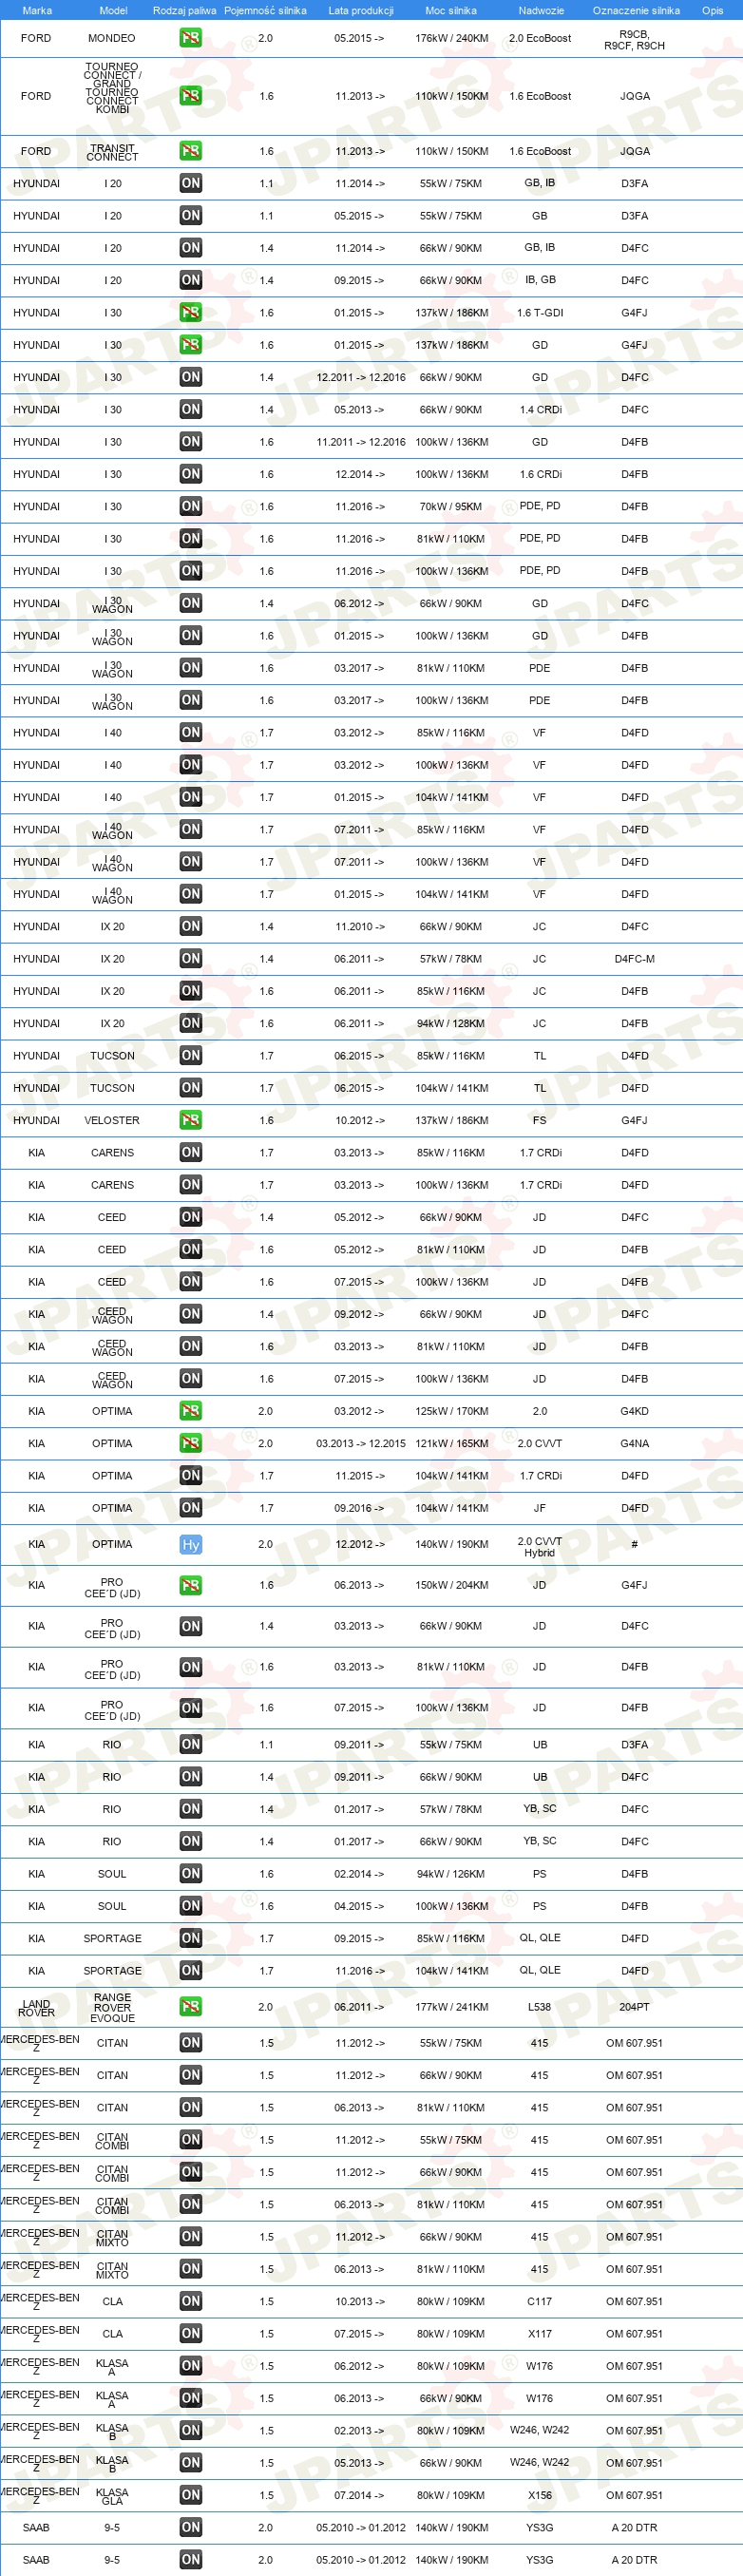Select the 1.6 CRDi body cell
Viewport: 743px width, 2576px height.
click(540, 474)
